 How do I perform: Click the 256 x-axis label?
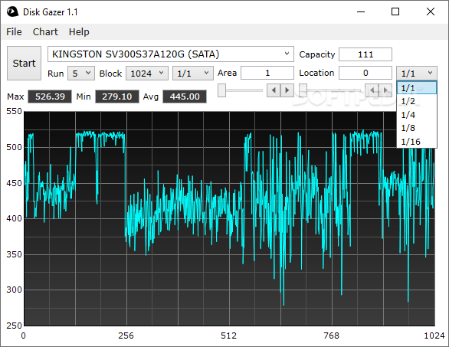126,336
